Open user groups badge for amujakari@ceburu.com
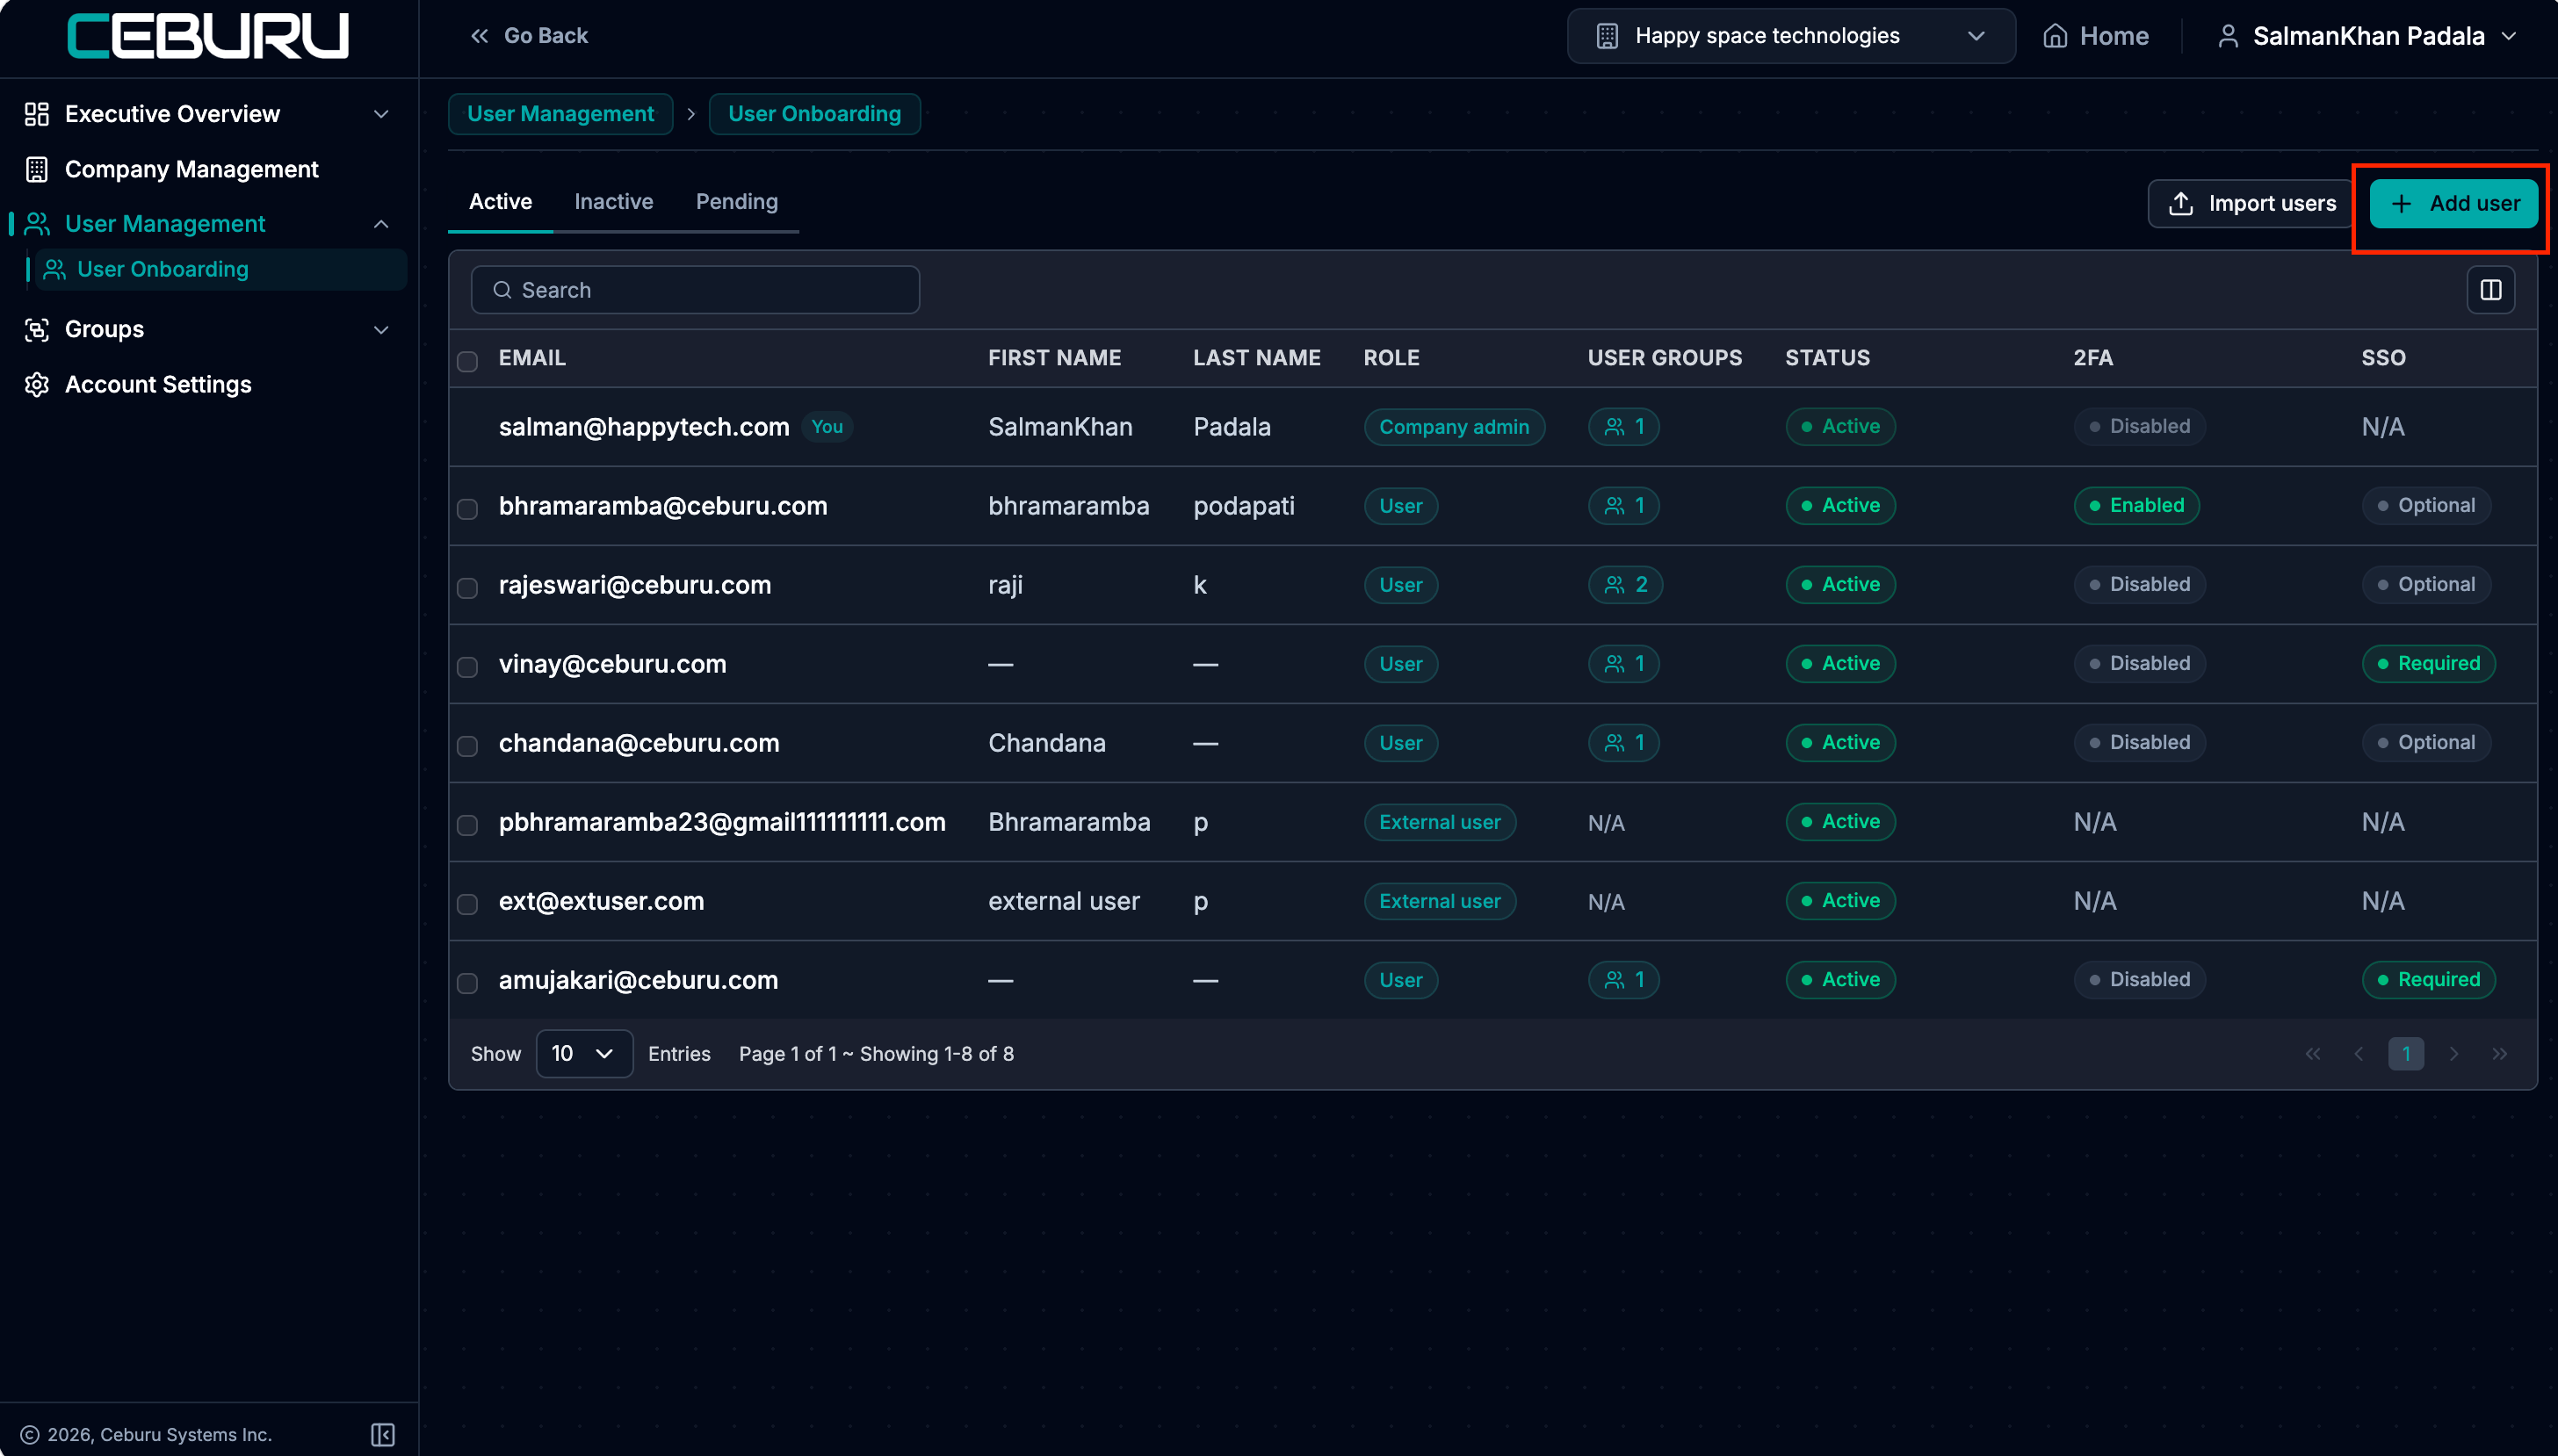This screenshot has width=2558, height=1456. coord(1624,980)
